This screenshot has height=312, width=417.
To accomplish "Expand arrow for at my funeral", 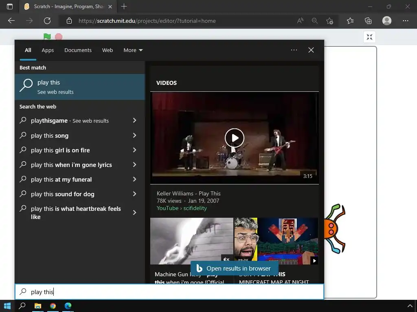I will [x=134, y=179].
